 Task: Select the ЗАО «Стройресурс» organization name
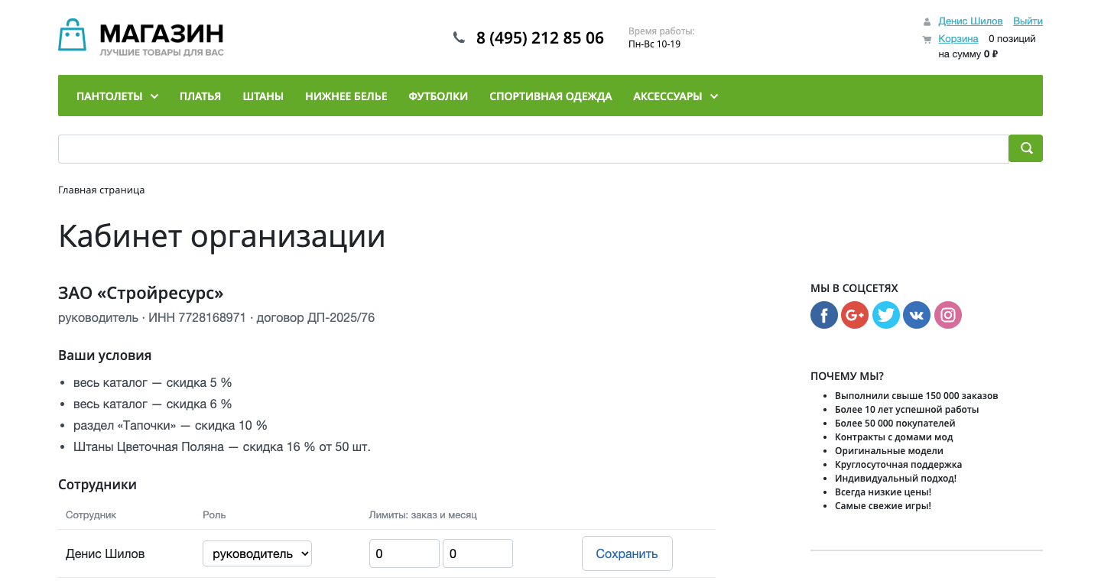point(141,294)
